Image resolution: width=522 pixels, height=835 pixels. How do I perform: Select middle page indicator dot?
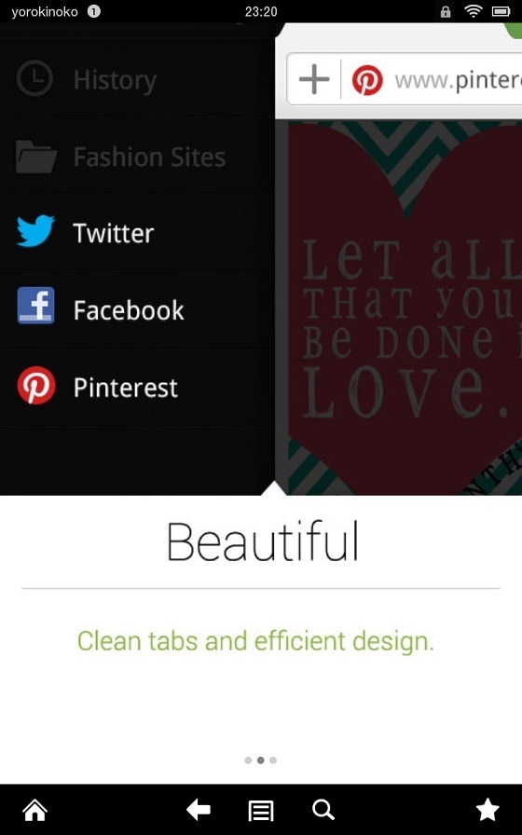260,760
